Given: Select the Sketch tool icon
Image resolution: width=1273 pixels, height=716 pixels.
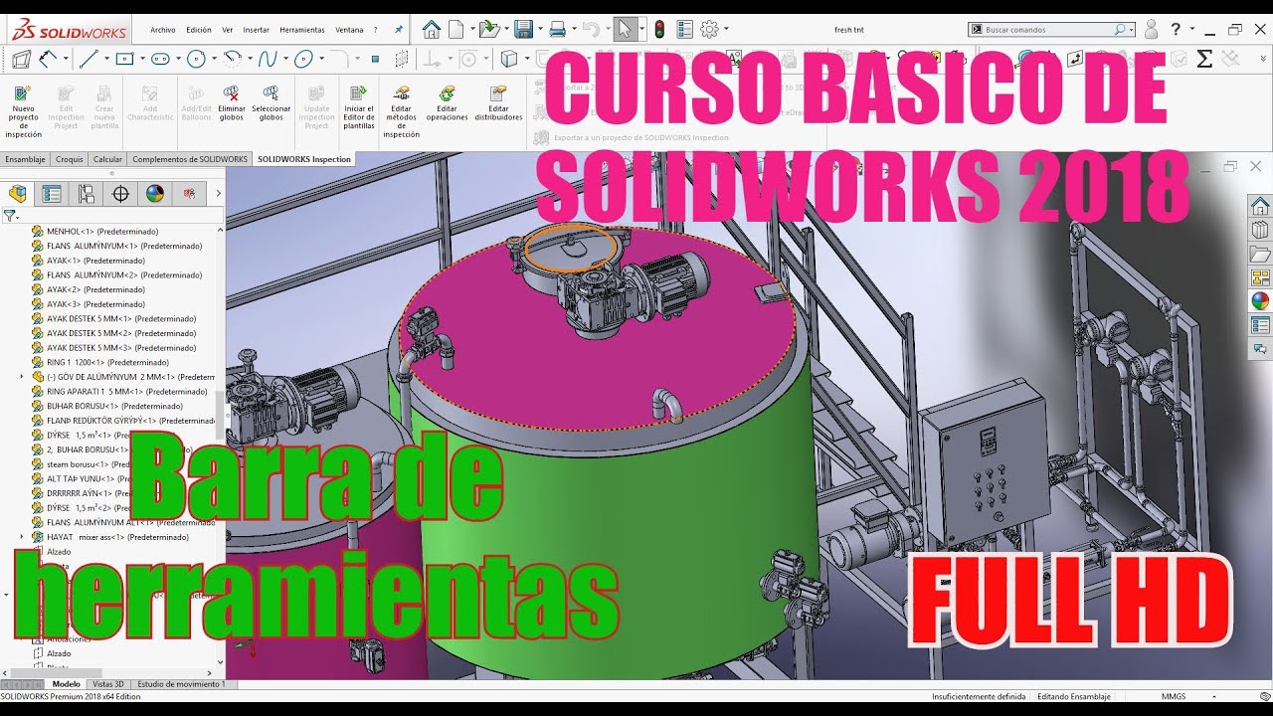Looking at the screenshot, I should point(21,60).
